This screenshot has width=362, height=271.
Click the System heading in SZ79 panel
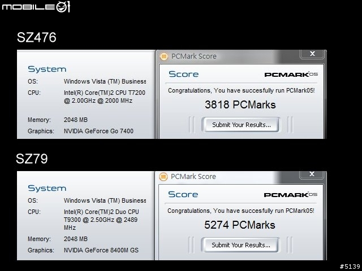47,188
